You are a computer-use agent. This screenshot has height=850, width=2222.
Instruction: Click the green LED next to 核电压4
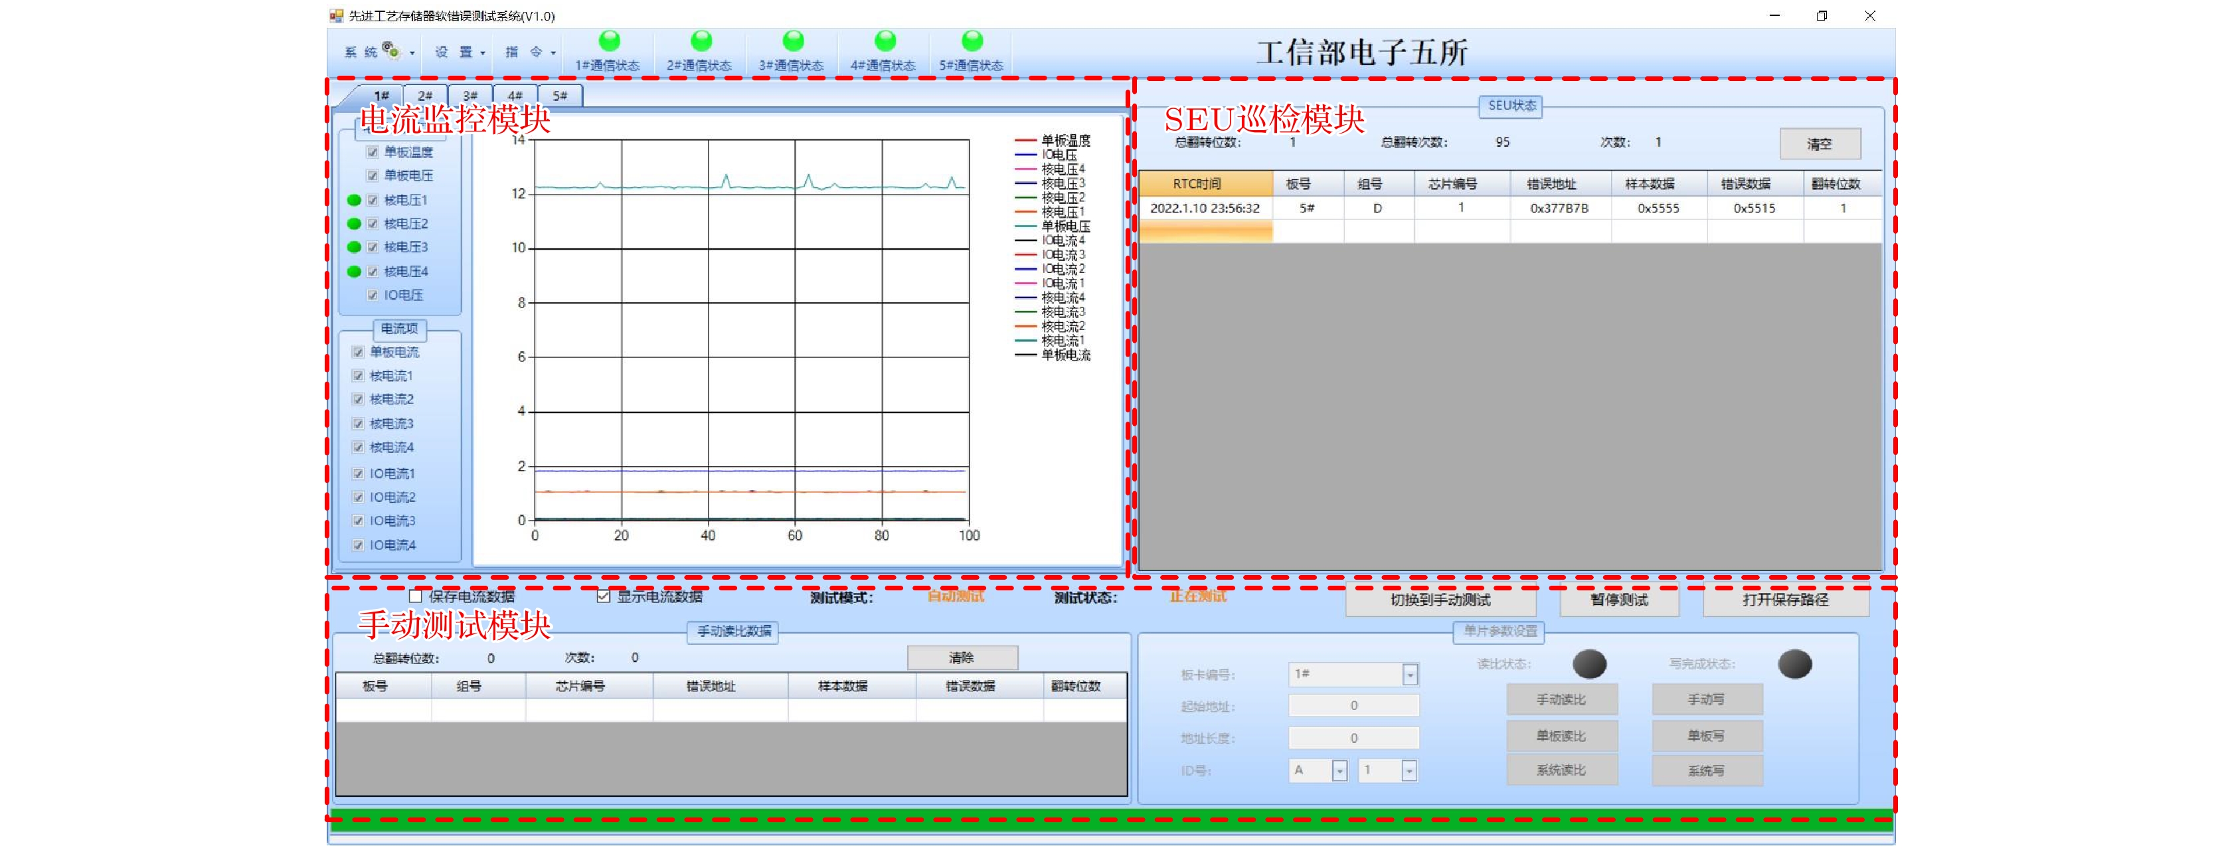point(354,272)
